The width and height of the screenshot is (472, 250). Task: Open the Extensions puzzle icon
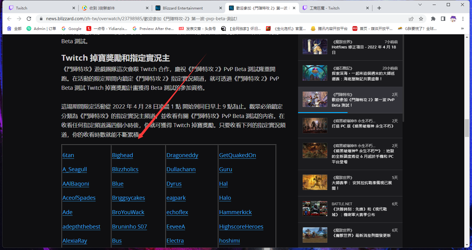click(433, 19)
